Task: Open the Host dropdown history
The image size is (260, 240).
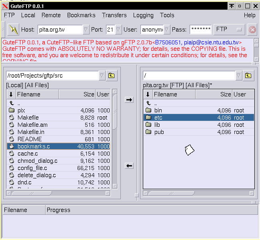Action: point(86,30)
